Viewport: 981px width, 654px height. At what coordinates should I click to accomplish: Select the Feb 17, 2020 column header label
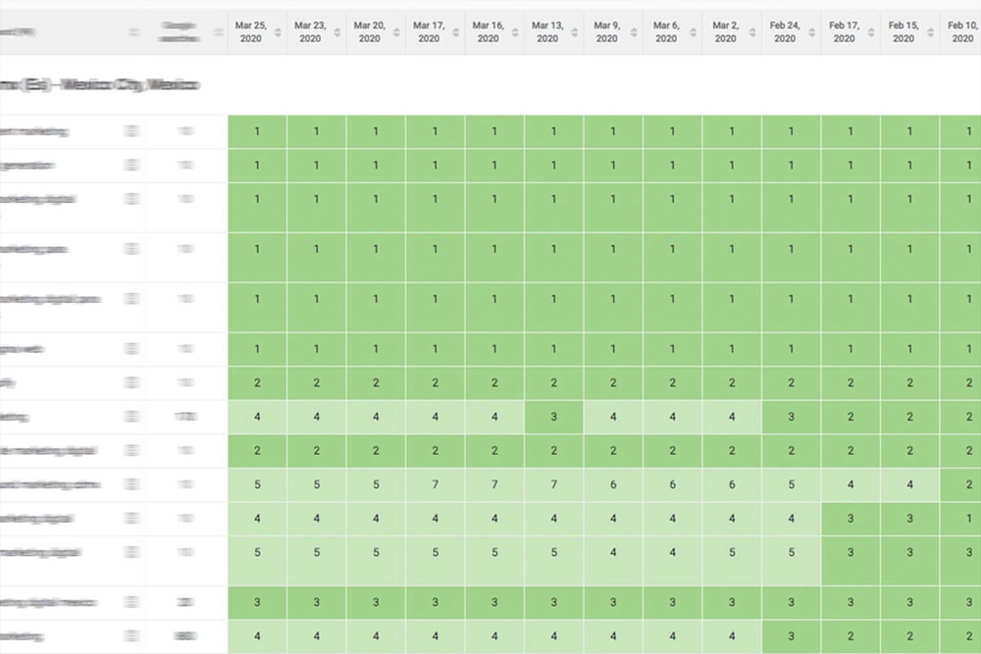click(844, 32)
